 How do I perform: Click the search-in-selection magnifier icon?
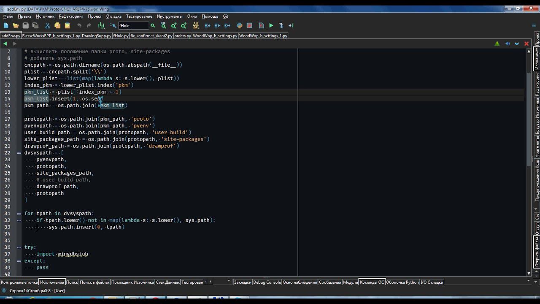pyautogui.click(x=164, y=25)
